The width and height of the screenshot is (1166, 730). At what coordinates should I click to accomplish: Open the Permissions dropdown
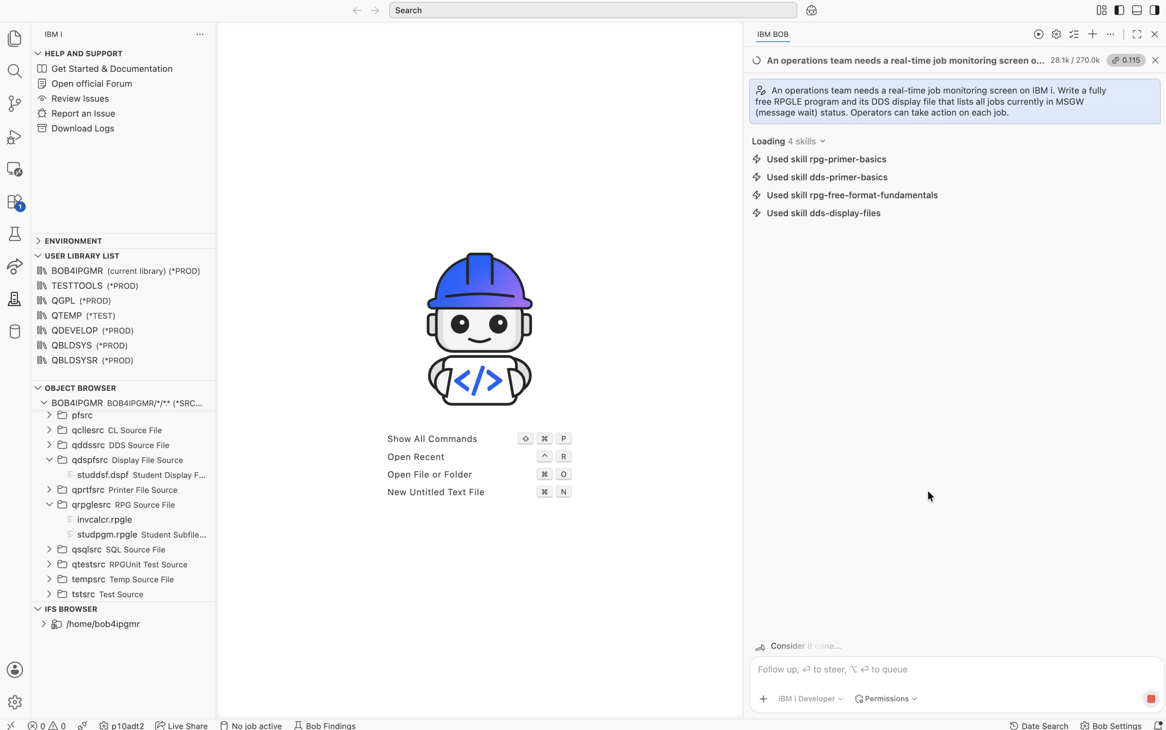point(886,699)
